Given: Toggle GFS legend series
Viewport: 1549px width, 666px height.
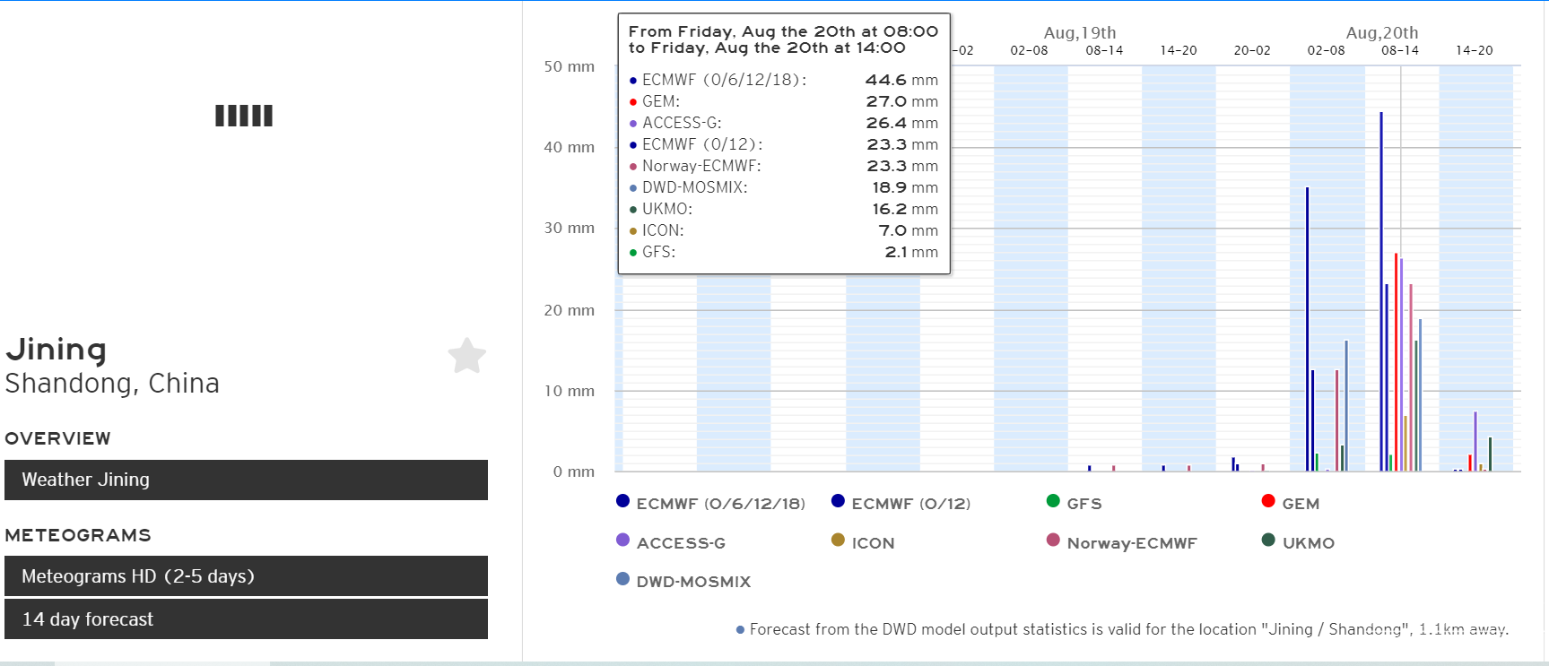Looking at the screenshot, I should (1075, 503).
